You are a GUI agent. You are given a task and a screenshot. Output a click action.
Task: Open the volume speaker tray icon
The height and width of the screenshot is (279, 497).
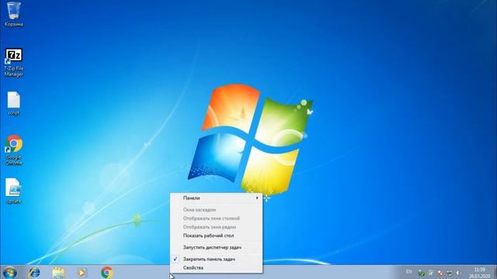pyautogui.click(x=457, y=273)
